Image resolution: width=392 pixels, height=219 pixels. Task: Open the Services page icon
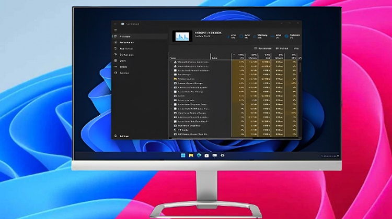(116, 73)
